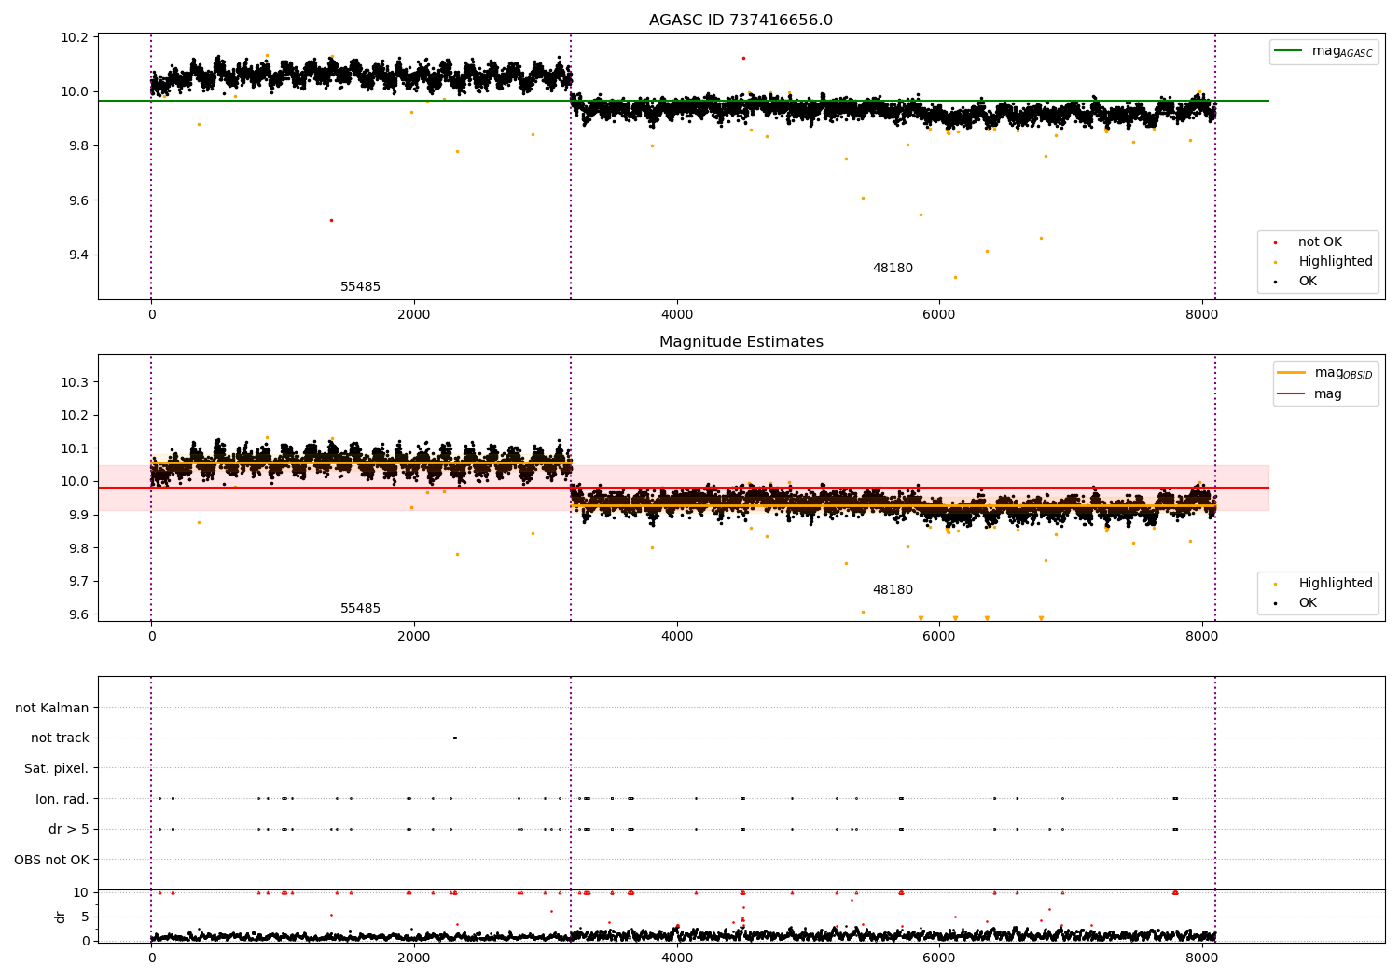1399x979 pixels.
Task: Click y-axis tick '10.3' on the Magnitude Estimates plot
Action: [75, 383]
